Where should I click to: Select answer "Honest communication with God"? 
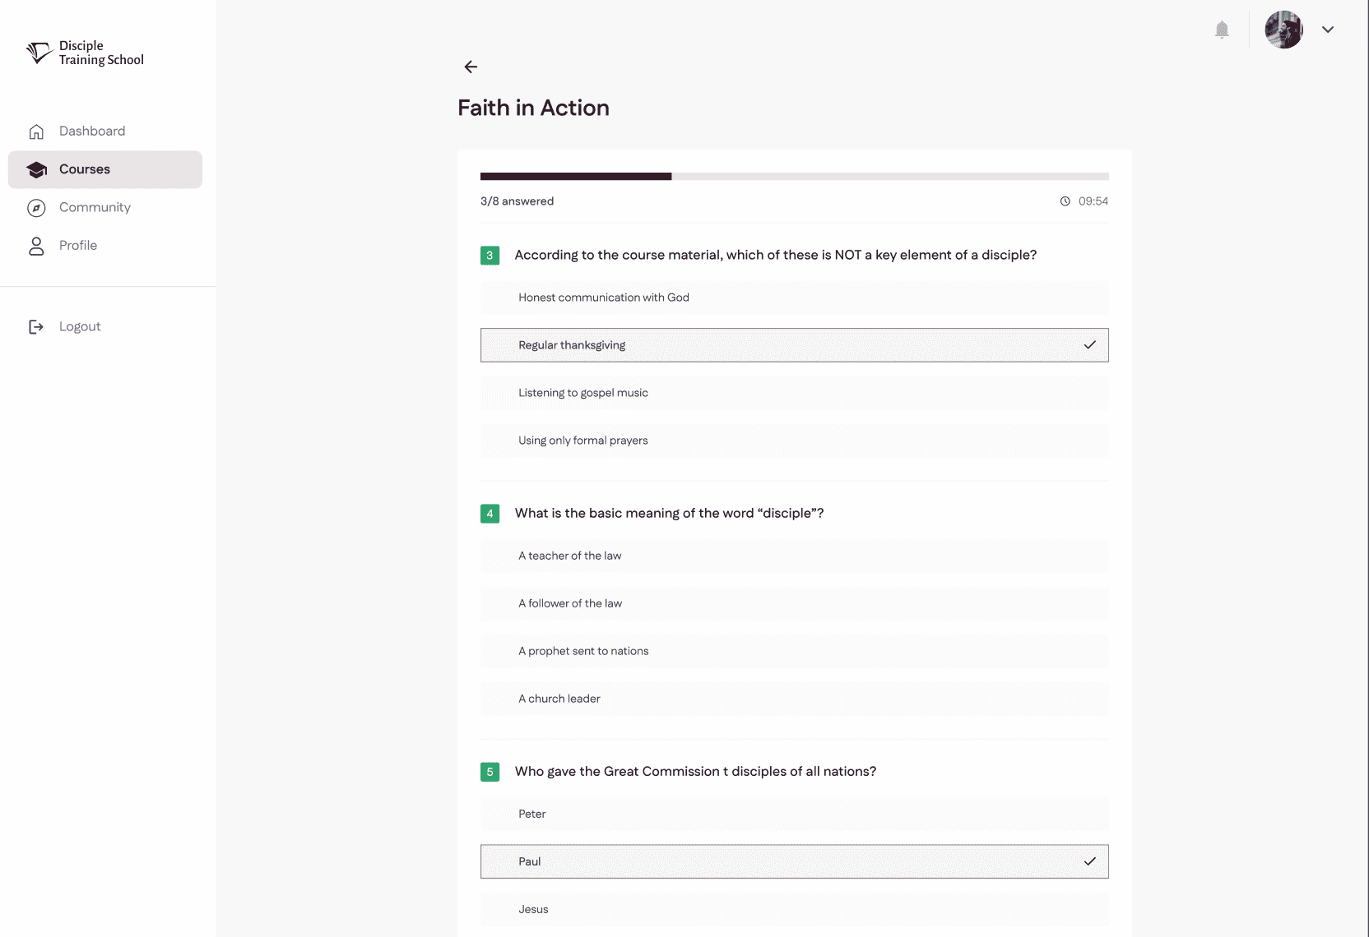[x=794, y=298]
